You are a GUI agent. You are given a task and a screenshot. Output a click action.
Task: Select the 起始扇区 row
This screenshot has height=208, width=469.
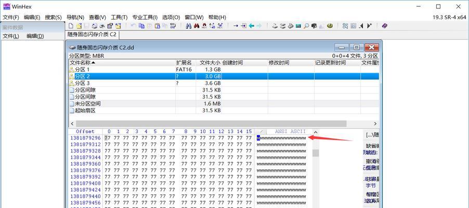point(224,111)
